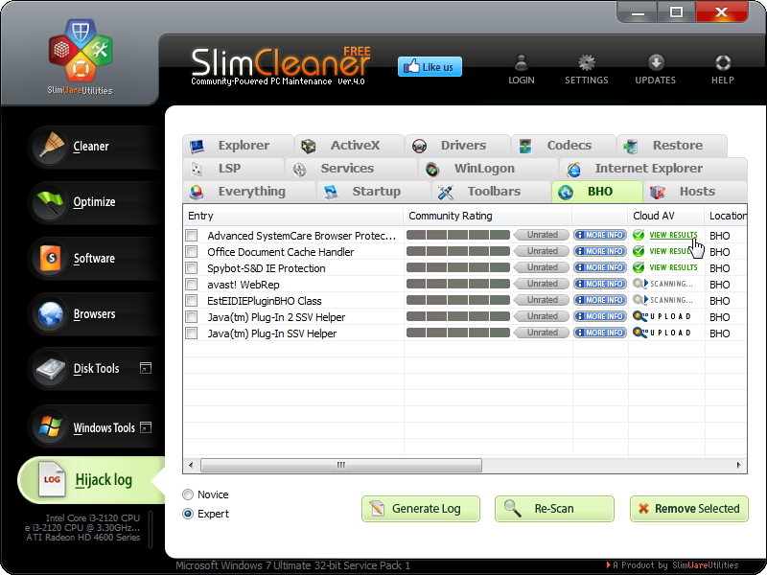Select Spybot-S&D IE Protection checkbox

coord(191,268)
